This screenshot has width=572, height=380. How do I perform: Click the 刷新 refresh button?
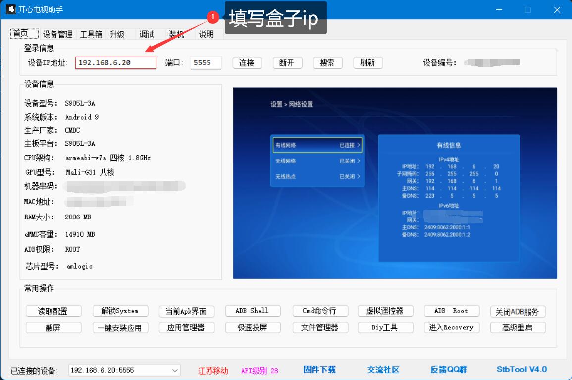367,62
